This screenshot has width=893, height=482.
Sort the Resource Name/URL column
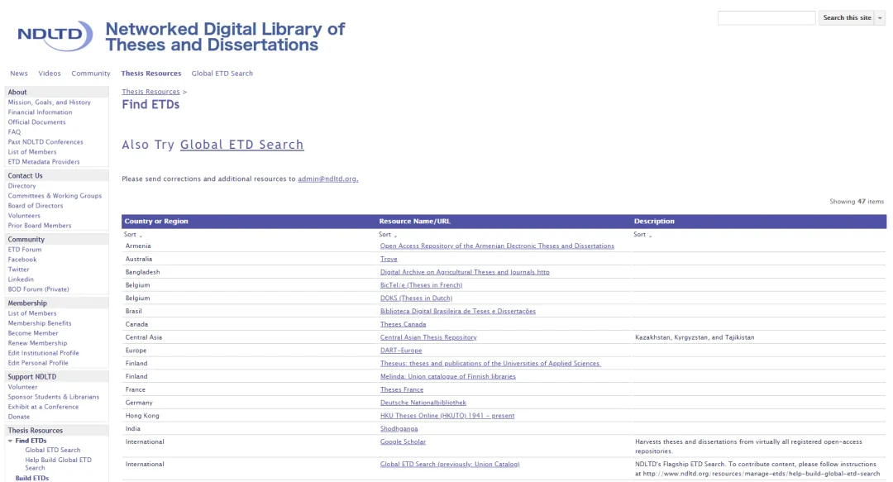[387, 235]
